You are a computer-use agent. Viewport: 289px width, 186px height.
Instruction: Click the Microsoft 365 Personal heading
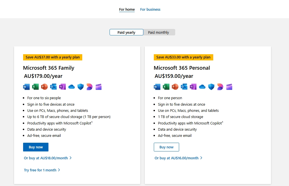182,68
